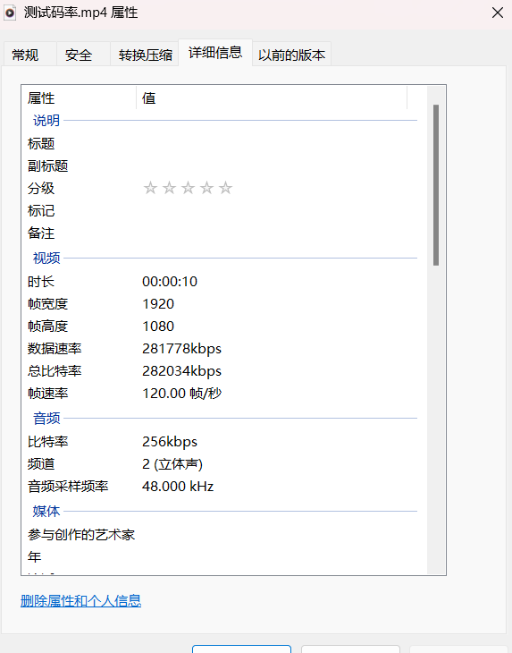Click the 年 row
The height and width of the screenshot is (653, 512).
point(35,556)
